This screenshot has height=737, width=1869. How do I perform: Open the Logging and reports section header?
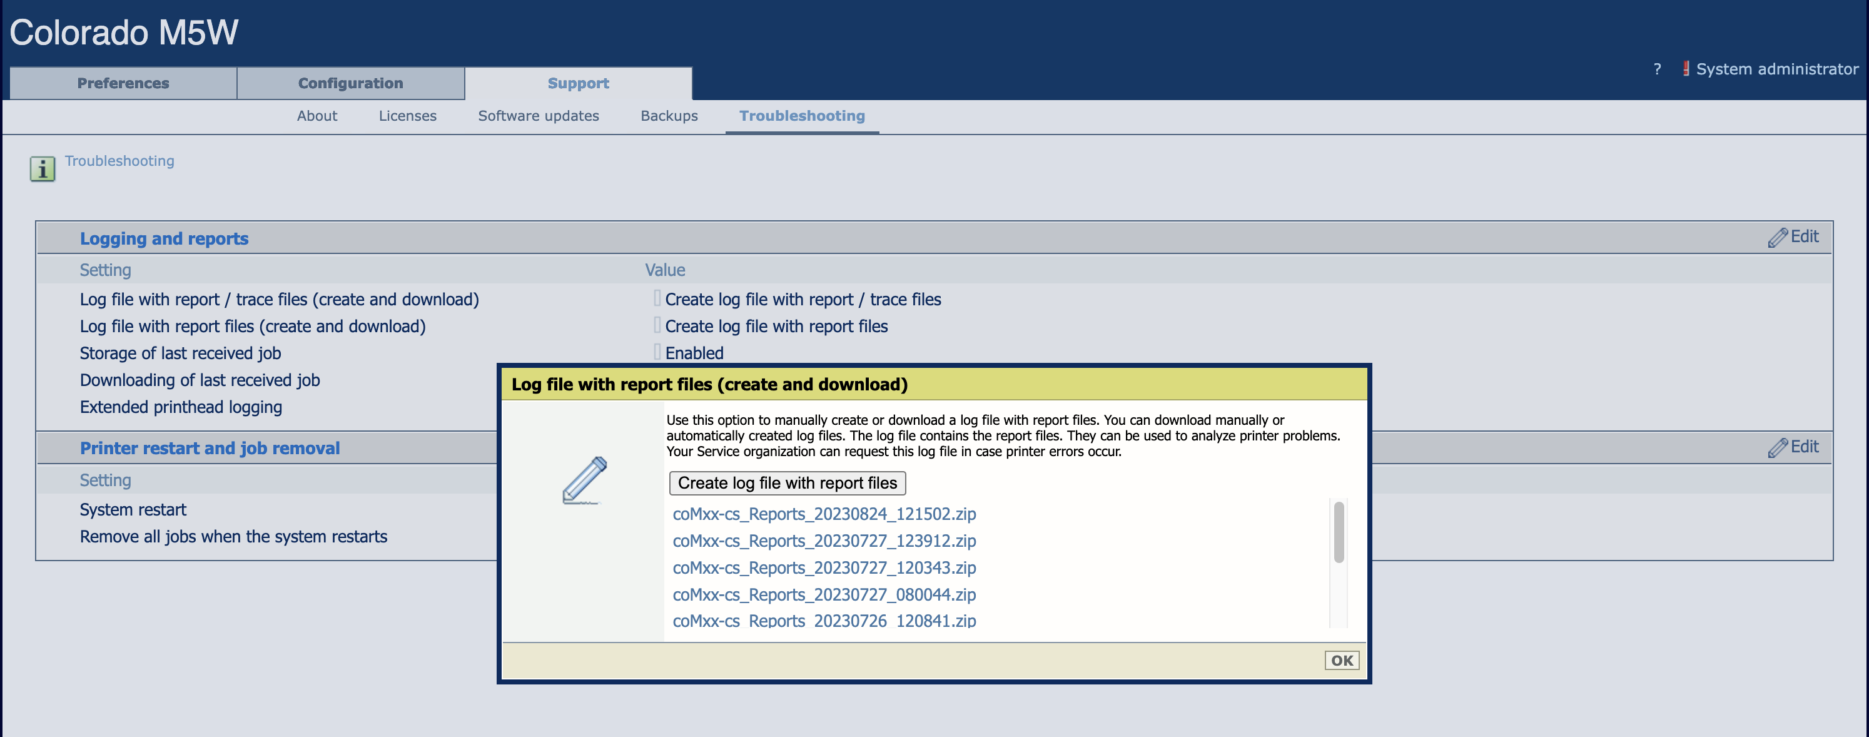tap(164, 238)
